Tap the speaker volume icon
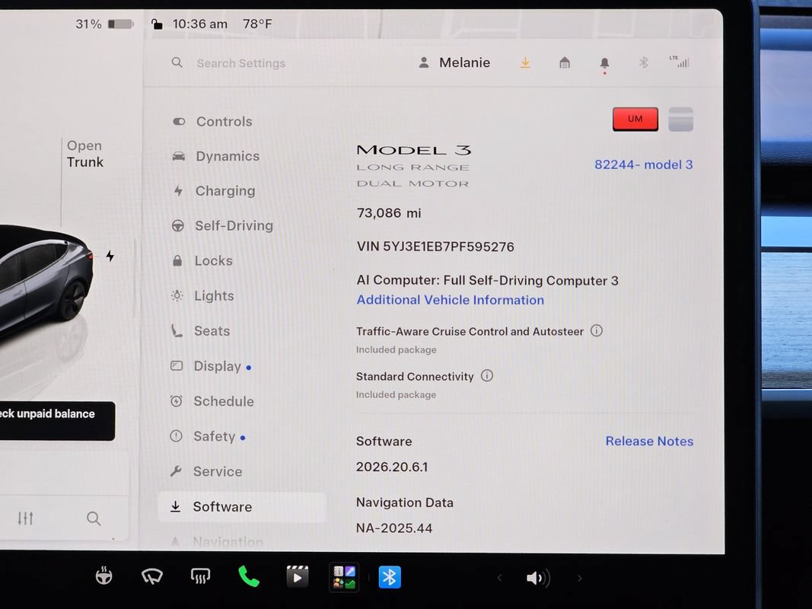 point(538,578)
